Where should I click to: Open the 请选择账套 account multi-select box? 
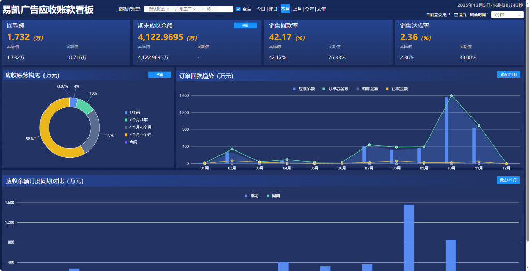[188, 9]
